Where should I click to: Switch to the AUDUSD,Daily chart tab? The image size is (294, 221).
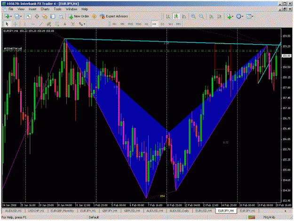[x=179, y=211]
